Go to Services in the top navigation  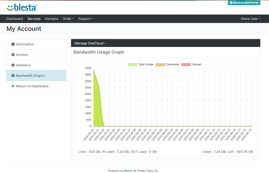(x=34, y=19)
